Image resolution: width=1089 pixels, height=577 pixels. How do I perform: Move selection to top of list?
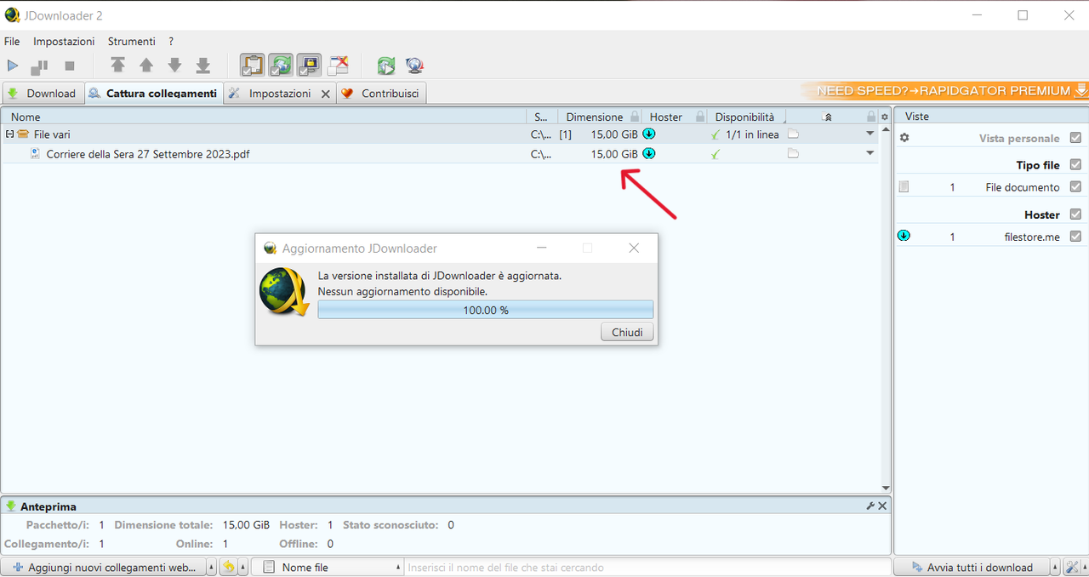(117, 66)
